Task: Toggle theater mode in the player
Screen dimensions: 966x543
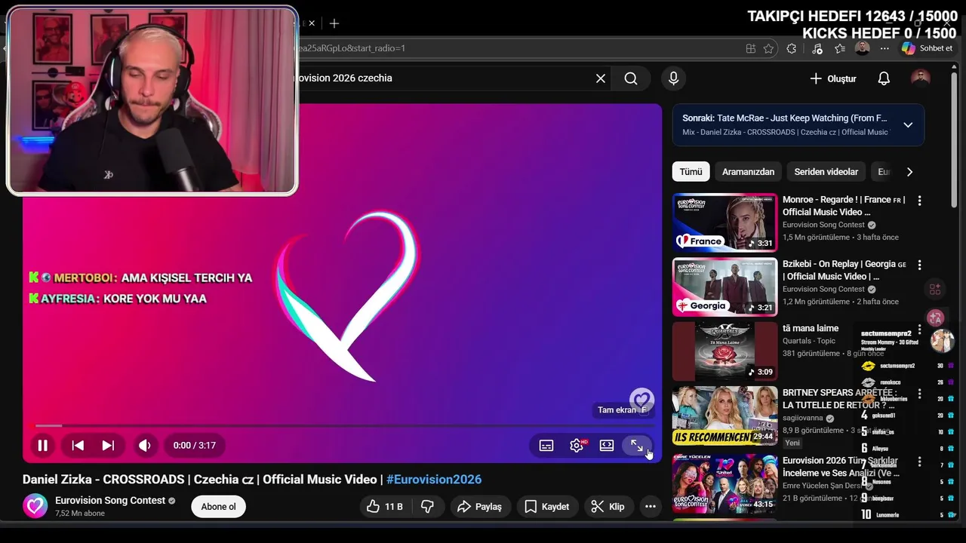Action: [x=607, y=445]
